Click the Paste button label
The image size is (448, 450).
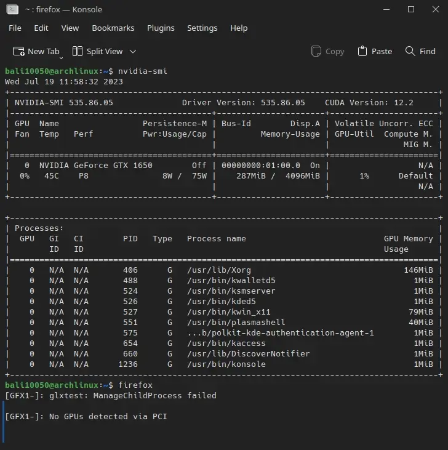pyautogui.click(x=382, y=51)
